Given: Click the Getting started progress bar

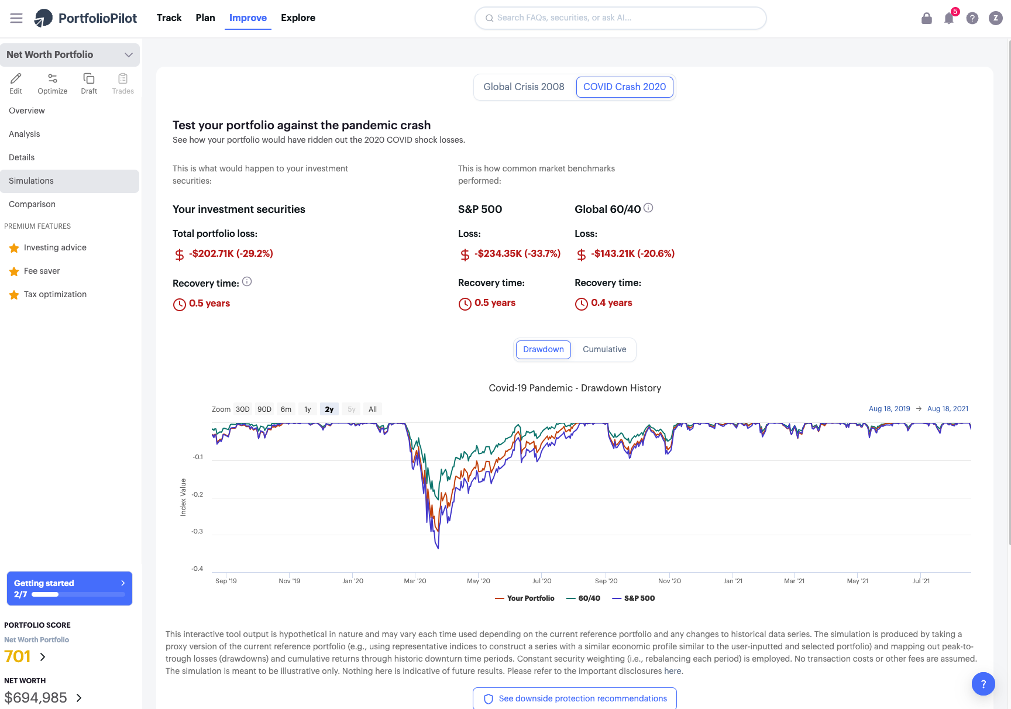Looking at the screenshot, I should 78,594.
